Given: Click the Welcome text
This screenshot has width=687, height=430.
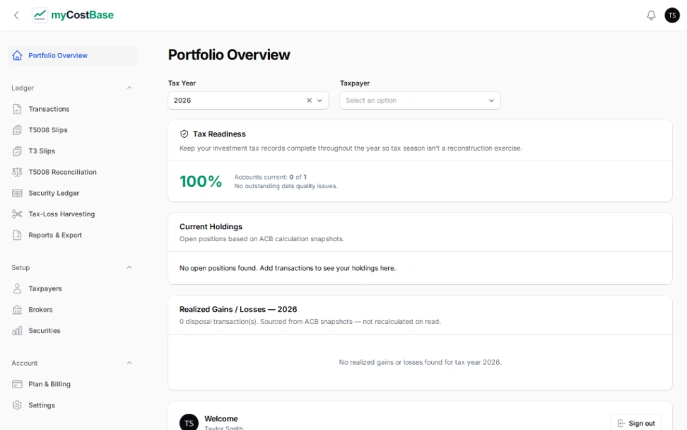Looking at the screenshot, I should [221, 419].
